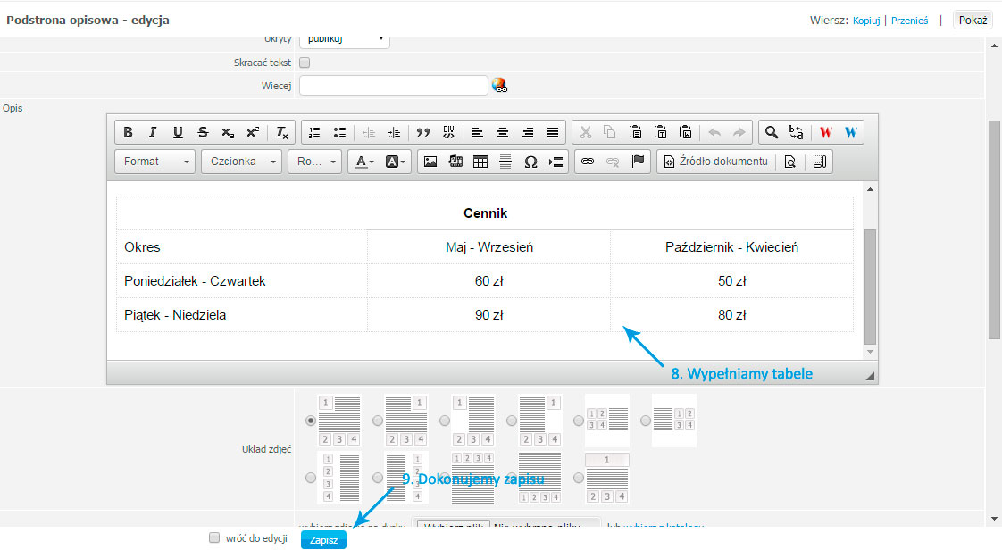This screenshot has width=1002, height=550.
Task: Insert a hyperlink
Action: pyautogui.click(x=588, y=162)
